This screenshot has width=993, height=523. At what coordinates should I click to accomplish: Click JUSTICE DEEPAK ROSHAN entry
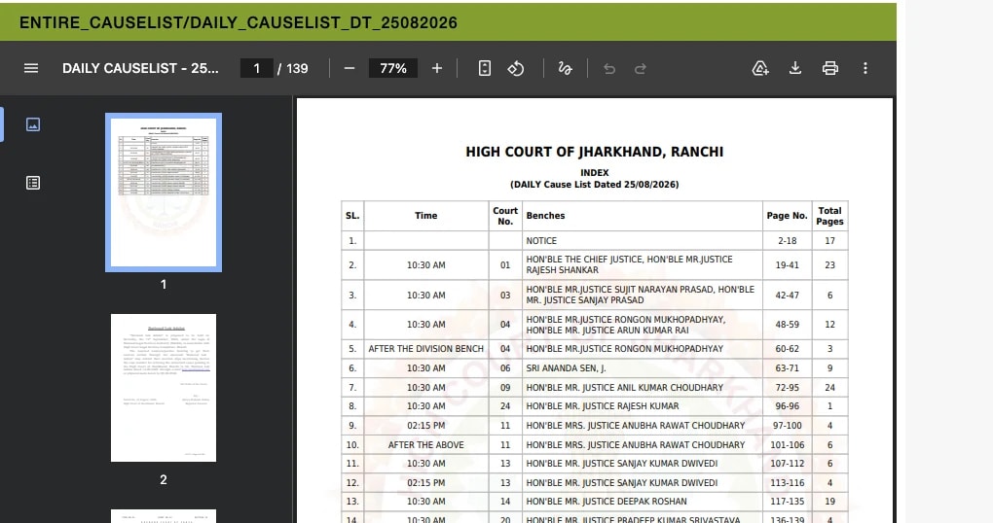(x=643, y=502)
